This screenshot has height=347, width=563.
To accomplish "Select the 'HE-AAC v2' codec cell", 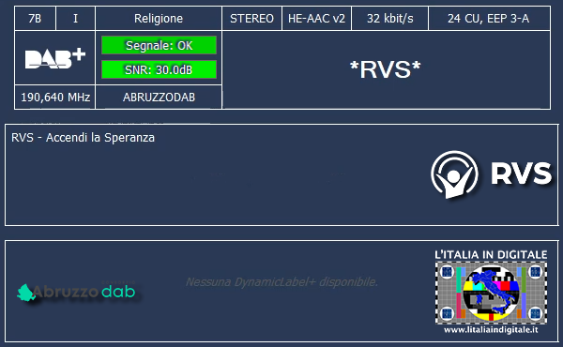I will click(x=316, y=19).
